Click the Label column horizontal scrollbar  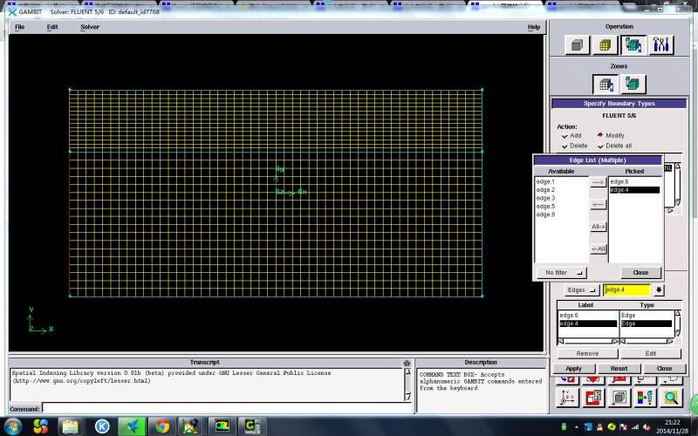(x=587, y=342)
